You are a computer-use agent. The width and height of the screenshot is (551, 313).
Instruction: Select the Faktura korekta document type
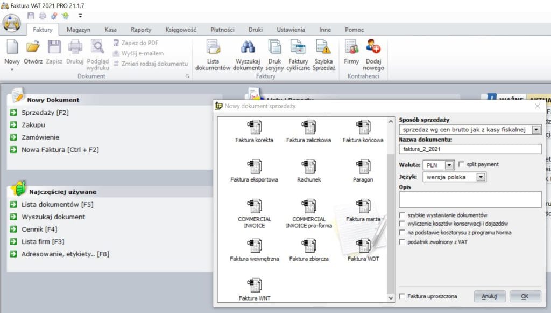pos(254,128)
